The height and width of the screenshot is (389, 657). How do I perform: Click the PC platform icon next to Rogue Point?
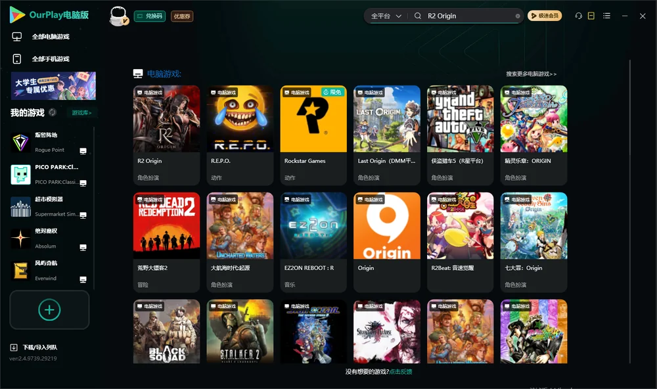click(x=83, y=151)
